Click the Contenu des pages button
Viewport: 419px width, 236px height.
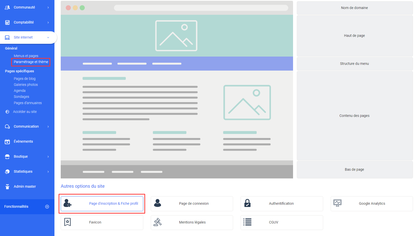tap(355, 116)
